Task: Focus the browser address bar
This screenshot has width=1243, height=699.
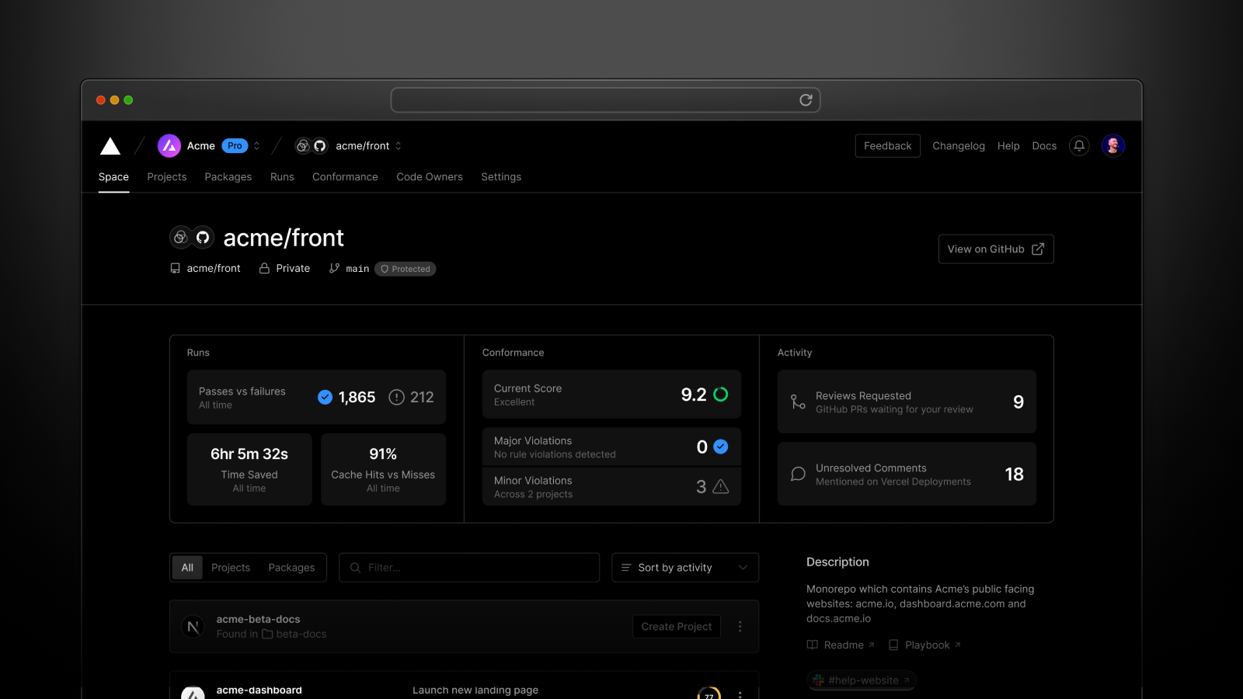Action: (x=605, y=100)
